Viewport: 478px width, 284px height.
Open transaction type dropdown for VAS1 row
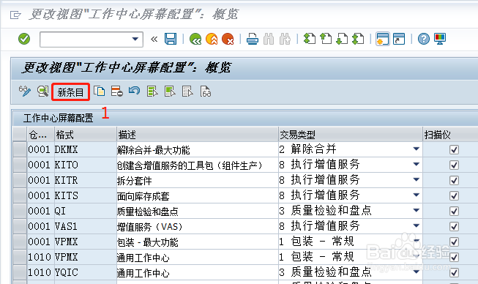(416, 225)
